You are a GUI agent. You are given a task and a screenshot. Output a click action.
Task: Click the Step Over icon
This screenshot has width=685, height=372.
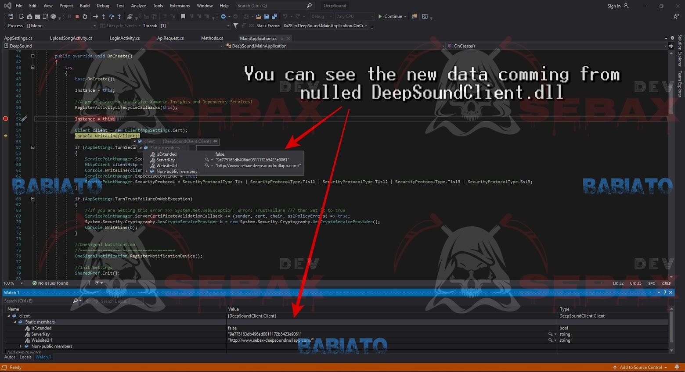(112, 16)
